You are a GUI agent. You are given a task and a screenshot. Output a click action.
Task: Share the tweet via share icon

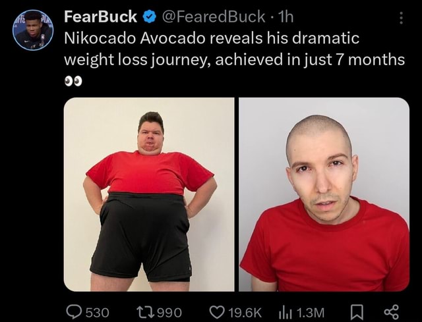pyautogui.click(x=391, y=312)
